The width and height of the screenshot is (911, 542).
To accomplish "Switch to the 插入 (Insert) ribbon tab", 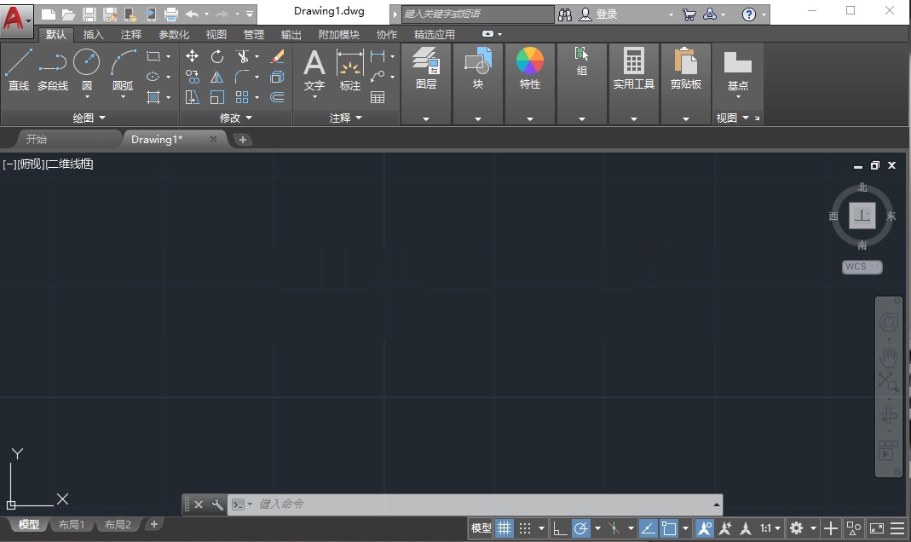I will click(x=94, y=35).
